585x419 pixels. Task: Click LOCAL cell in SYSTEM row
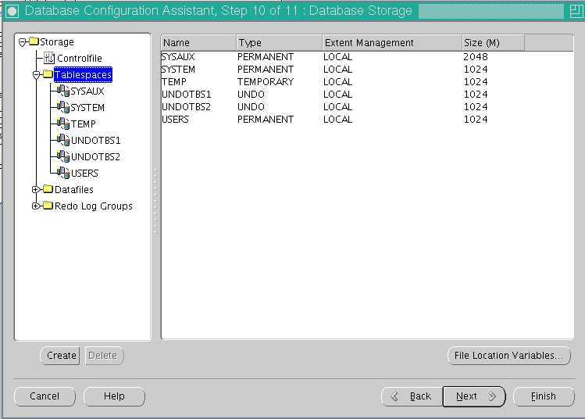(x=338, y=69)
